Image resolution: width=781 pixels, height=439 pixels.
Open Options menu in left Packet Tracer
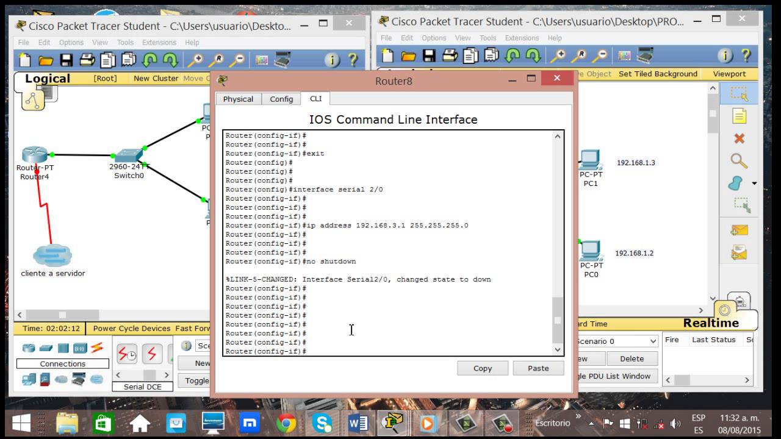pyautogui.click(x=71, y=43)
